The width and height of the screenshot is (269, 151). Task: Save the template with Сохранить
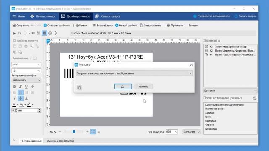click(21, 26)
